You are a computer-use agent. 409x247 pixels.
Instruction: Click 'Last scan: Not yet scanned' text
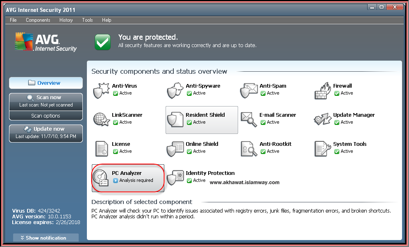(x=46, y=105)
